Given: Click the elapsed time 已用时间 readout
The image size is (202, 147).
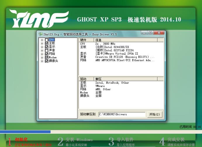Looking at the screenshot, I should (190, 127).
